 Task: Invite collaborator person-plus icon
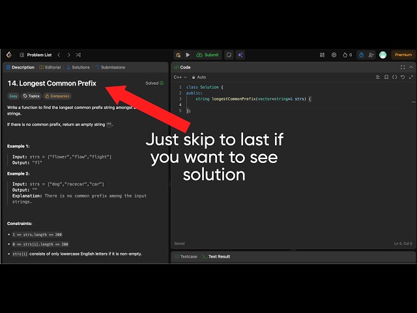tap(371, 55)
